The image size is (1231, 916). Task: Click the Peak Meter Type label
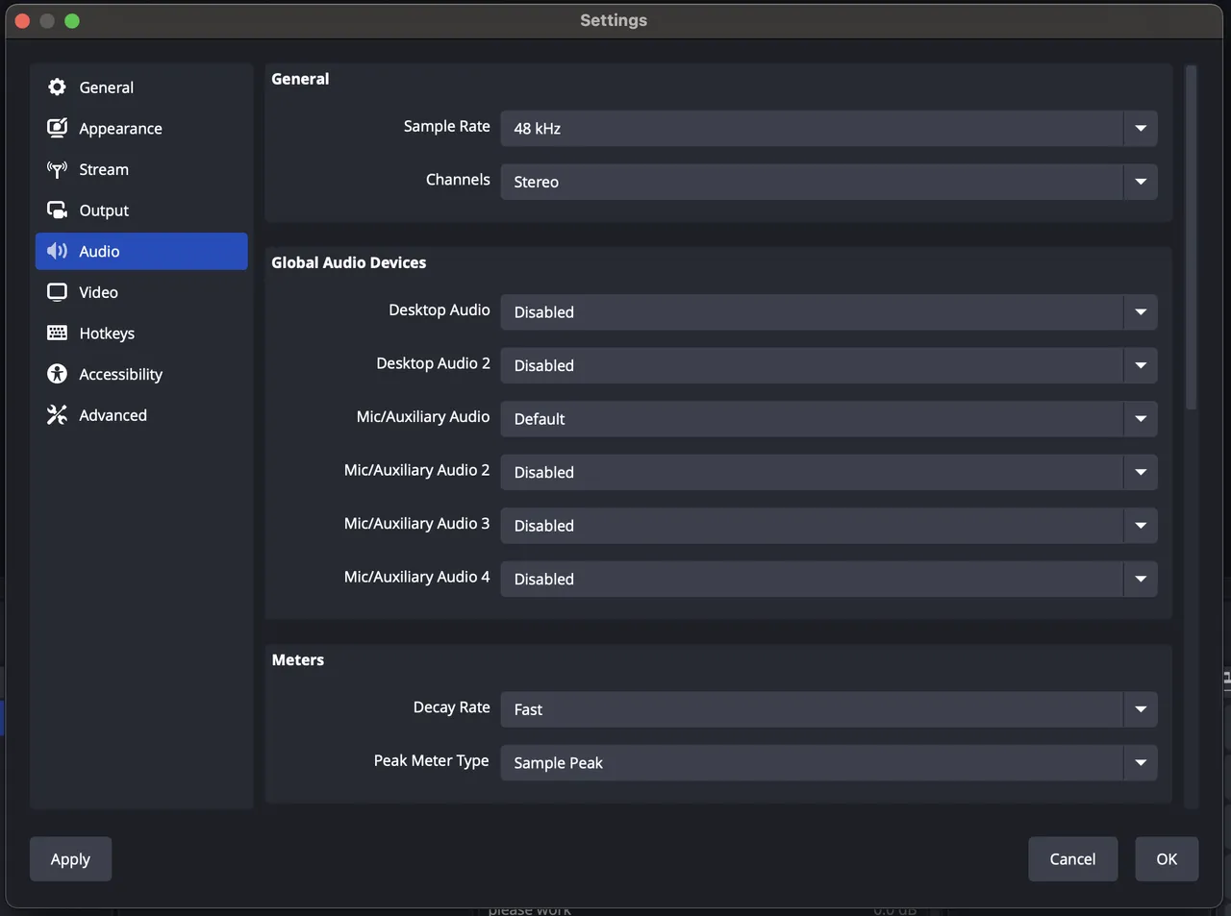(431, 761)
